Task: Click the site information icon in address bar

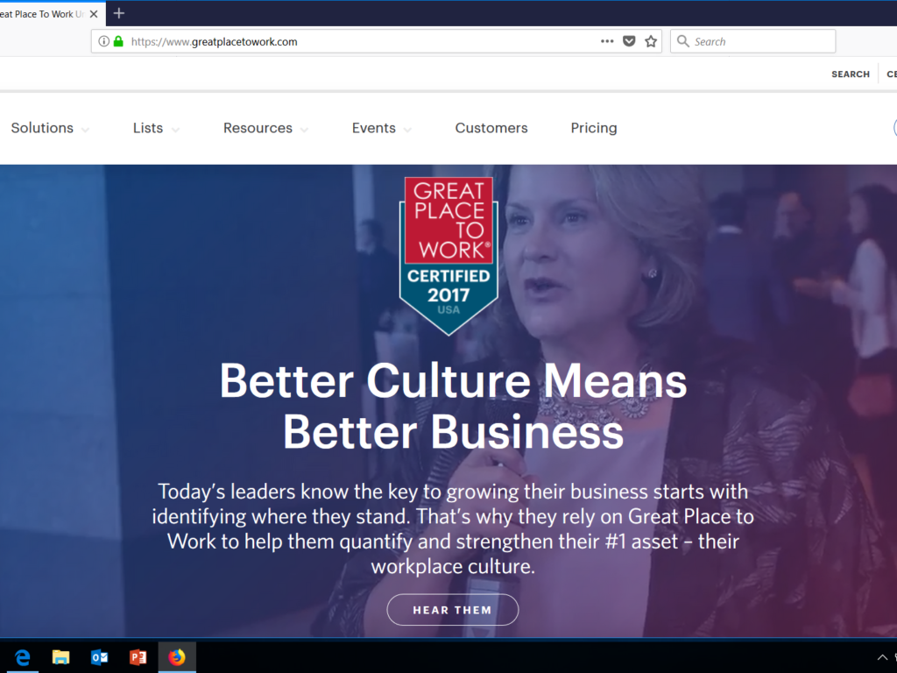Action: click(103, 41)
